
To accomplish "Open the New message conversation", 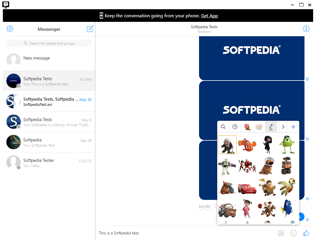I will pos(49,60).
